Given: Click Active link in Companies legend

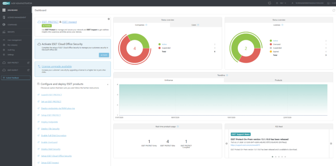Looking at the screenshot, I should click(x=164, y=44).
